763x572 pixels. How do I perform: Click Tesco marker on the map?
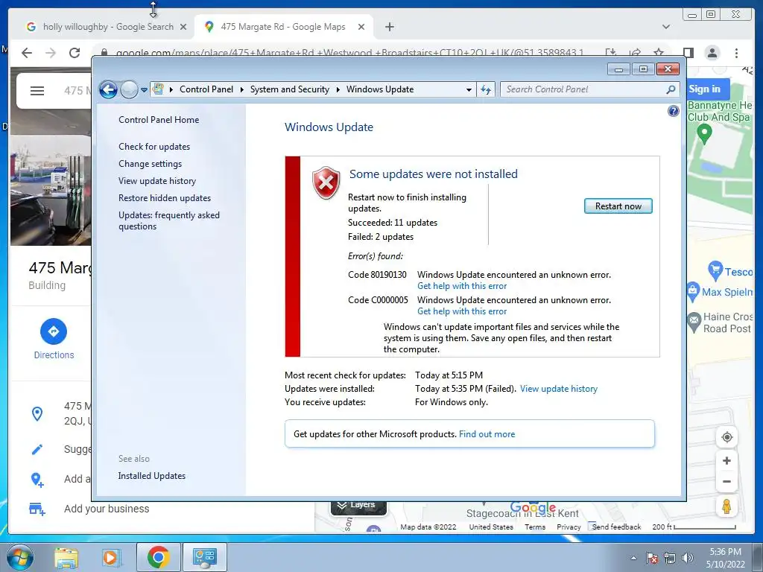(715, 270)
